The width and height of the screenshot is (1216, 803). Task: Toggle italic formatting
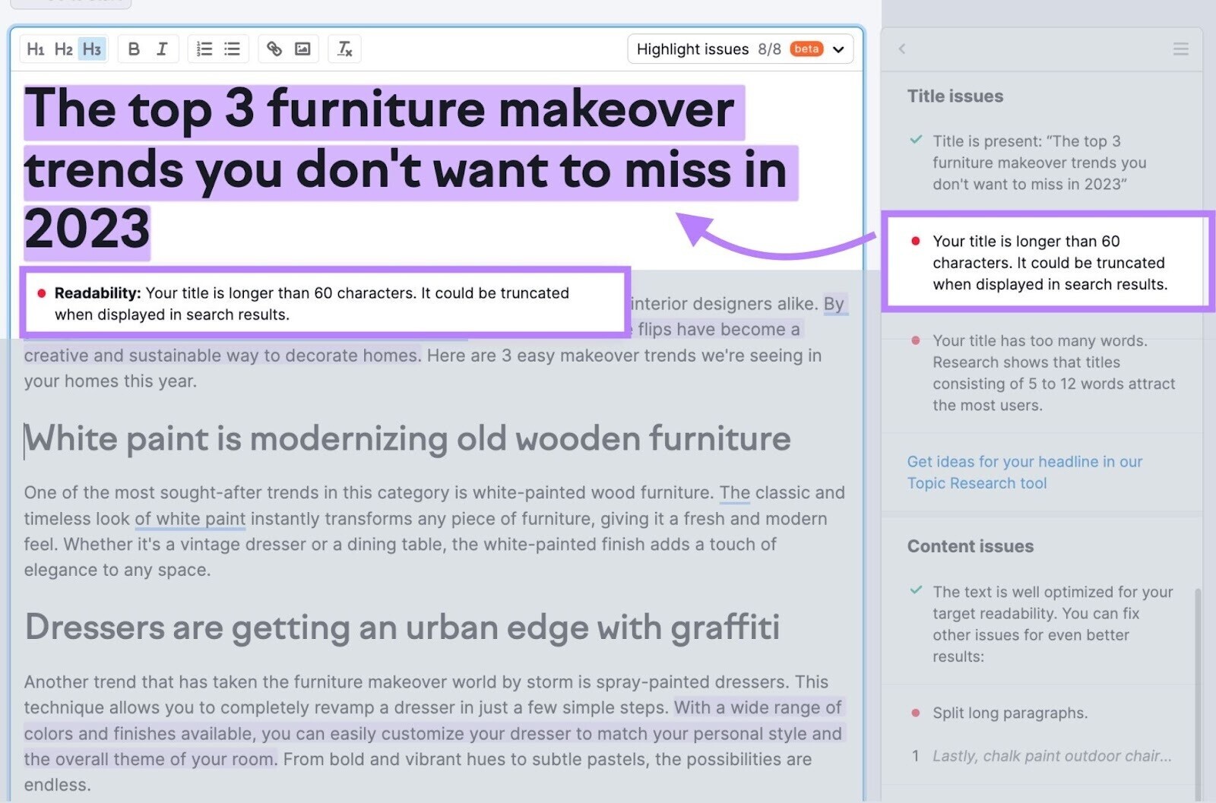161,49
